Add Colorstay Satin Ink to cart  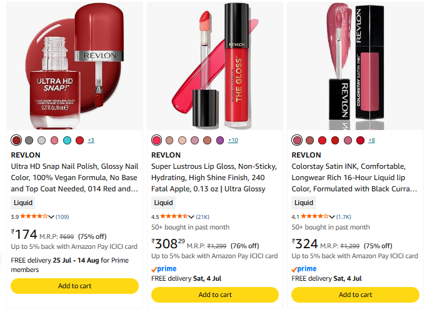pos(355,294)
